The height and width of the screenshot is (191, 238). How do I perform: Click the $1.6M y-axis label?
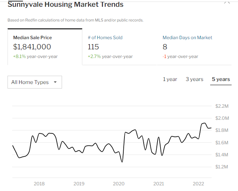pyautogui.click(x=222, y=143)
